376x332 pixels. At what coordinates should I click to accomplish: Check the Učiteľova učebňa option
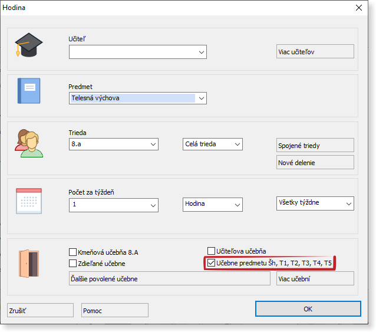tap(211, 251)
